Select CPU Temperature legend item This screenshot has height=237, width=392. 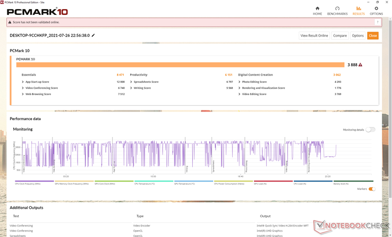154,182
